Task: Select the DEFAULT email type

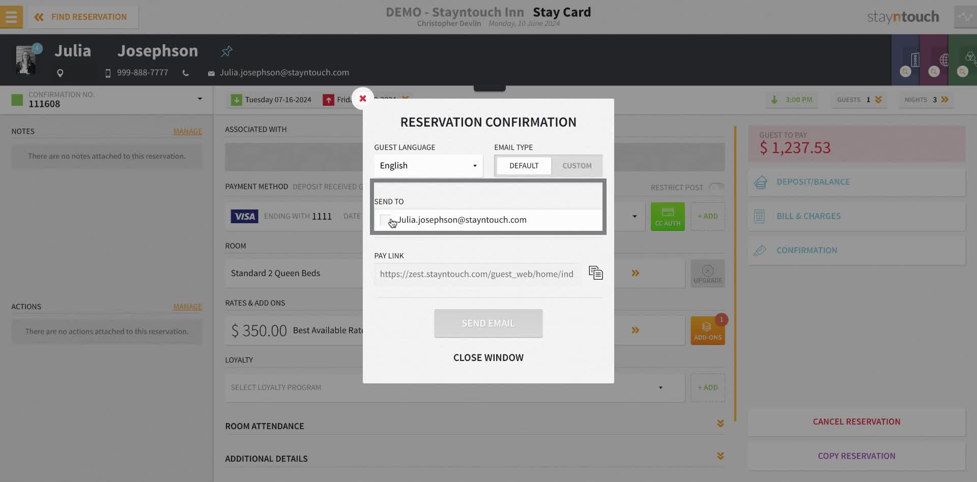Action: (x=524, y=166)
